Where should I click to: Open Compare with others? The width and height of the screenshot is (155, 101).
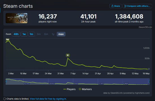pos(137,6)
